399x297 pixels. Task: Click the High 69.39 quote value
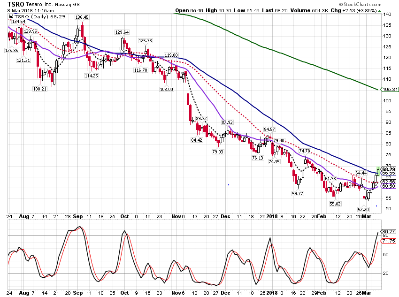[218, 10]
